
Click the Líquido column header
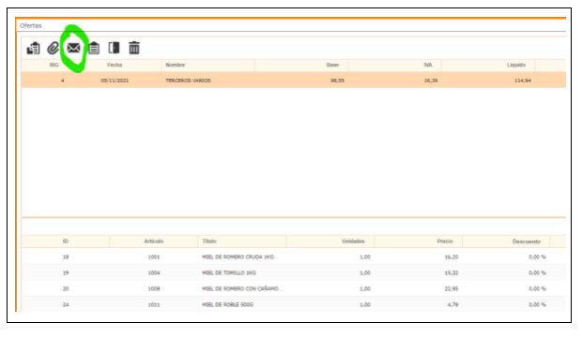click(516, 65)
